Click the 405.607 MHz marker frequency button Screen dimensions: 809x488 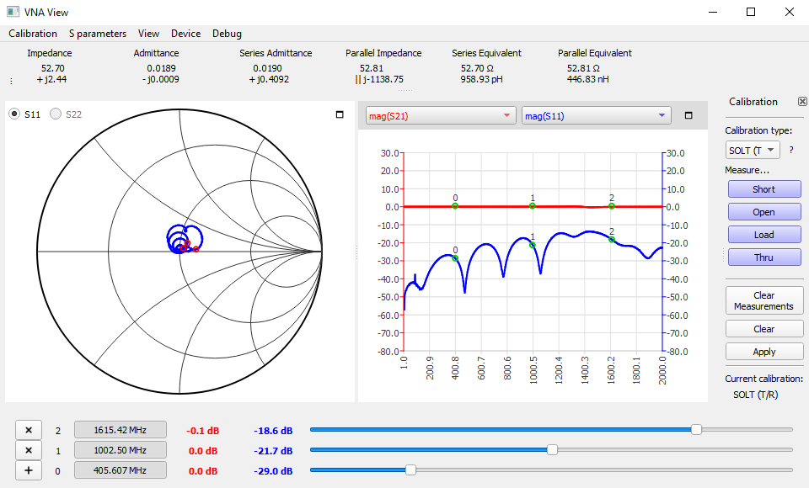point(121,470)
